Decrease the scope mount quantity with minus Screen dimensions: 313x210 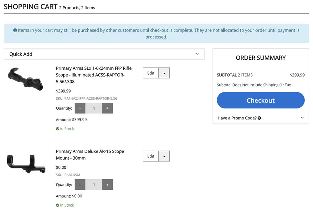click(x=80, y=185)
